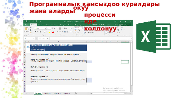
Task: Open the Font group dialog launcher
Action: coord(55,35)
